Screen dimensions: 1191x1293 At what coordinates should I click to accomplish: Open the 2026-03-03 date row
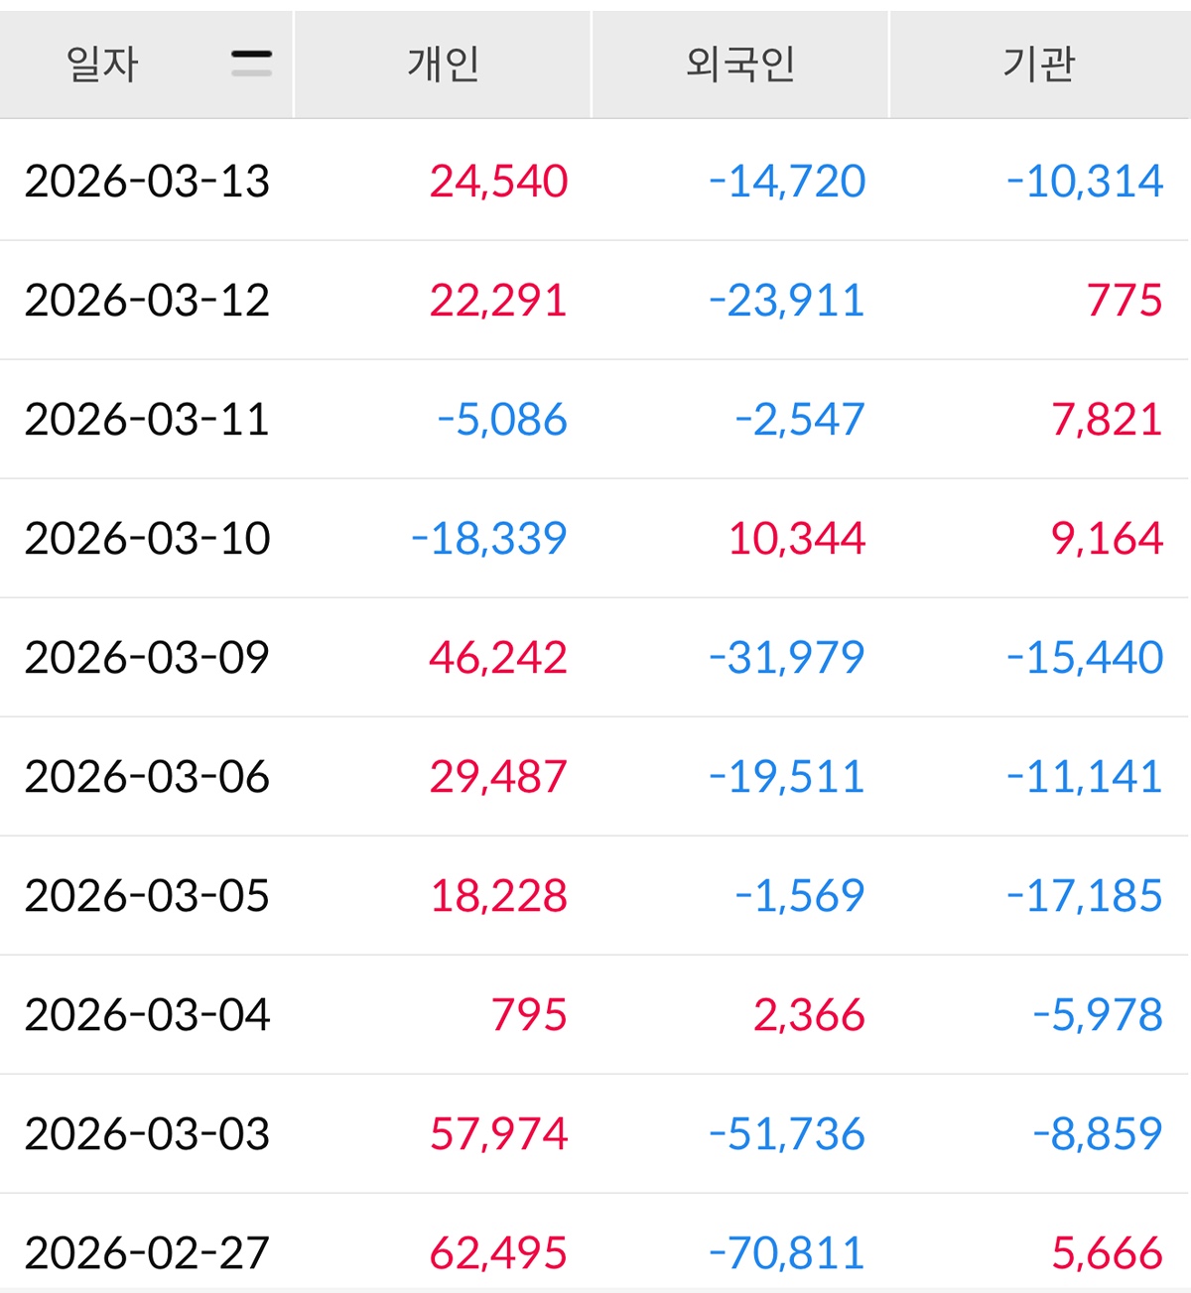[147, 1134]
